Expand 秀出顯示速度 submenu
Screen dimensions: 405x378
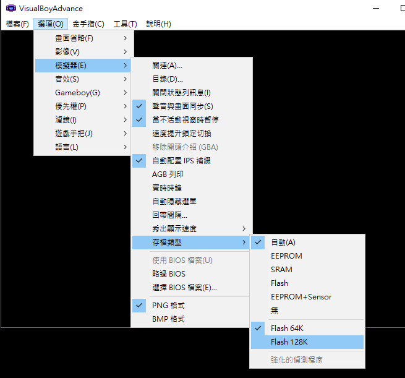pos(192,229)
